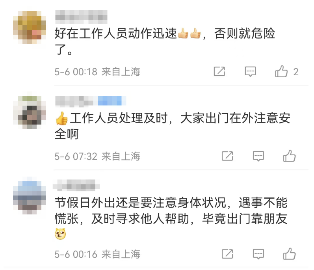The image size is (314, 270).
Task: Open reply on the 07:32 comment
Action: [258, 156]
